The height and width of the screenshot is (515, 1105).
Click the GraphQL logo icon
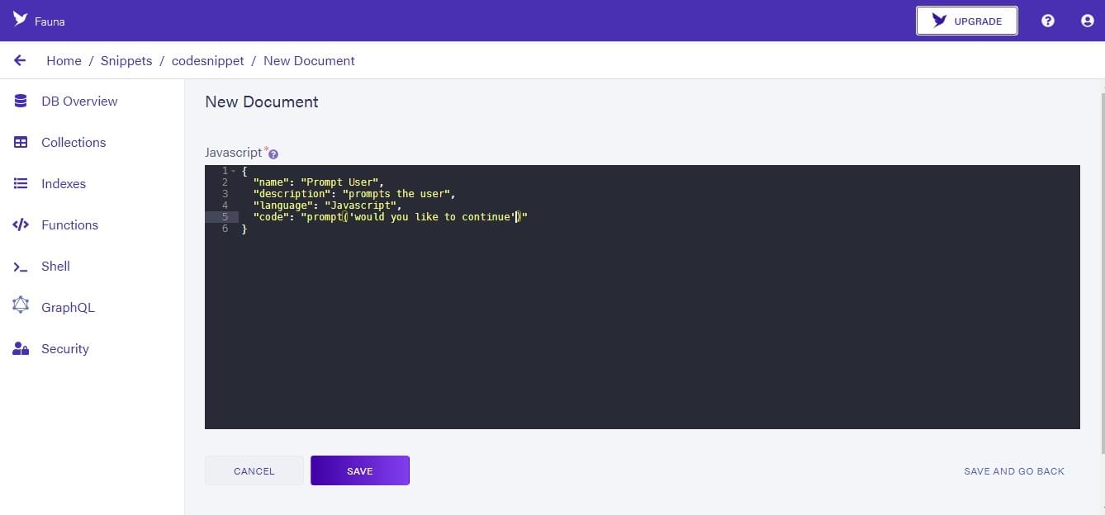click(x=21, y=305)
